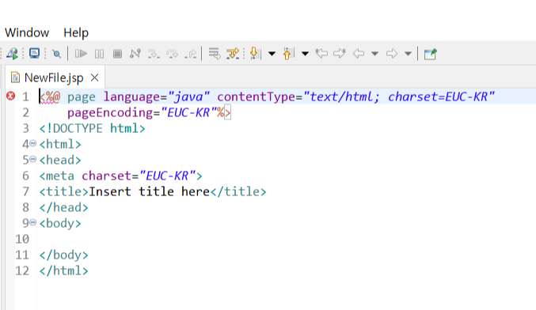536x310 pixels.
Task: Click the Resume debug icon
Action: (81, 54)
